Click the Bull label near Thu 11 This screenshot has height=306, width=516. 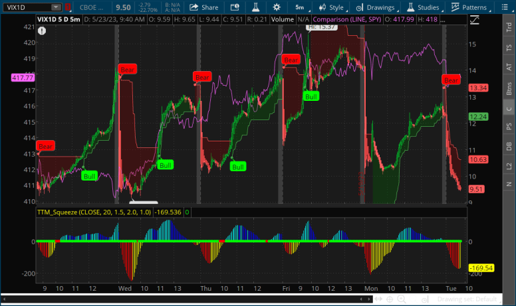click(x=238, y=167)
